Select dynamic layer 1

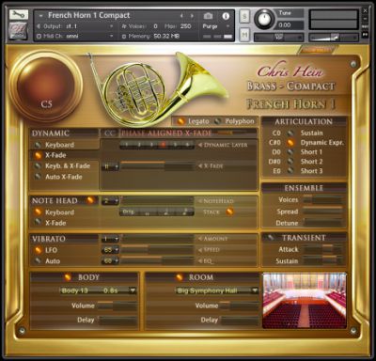(x=126, y=145)
